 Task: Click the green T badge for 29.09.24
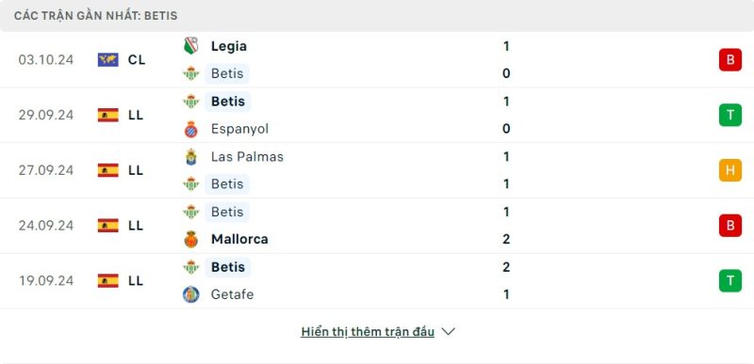tap(729, 115)
